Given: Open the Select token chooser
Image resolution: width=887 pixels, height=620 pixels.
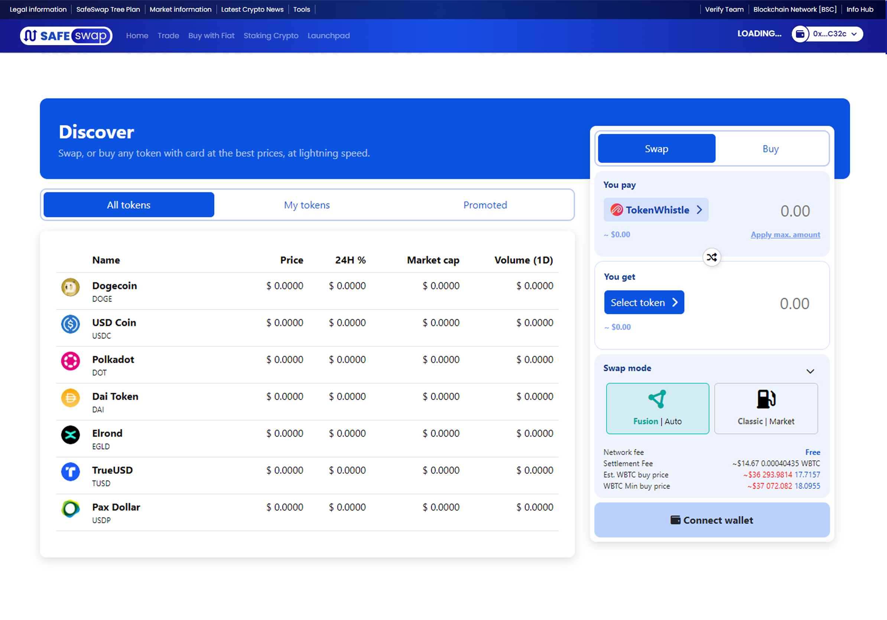Looking at the screenshot, I should [x=644, y=302].
